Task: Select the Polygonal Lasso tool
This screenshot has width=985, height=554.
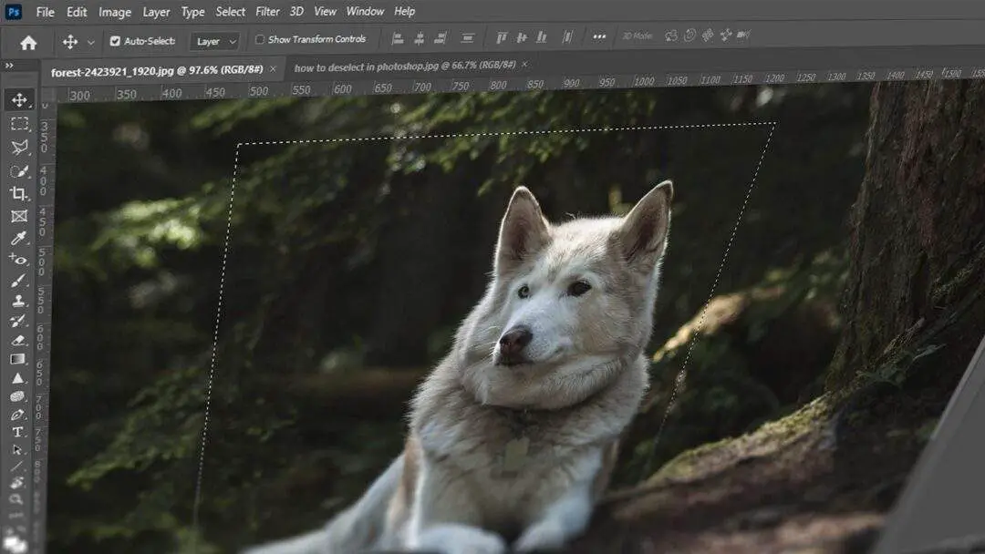Action: (19, 148)
